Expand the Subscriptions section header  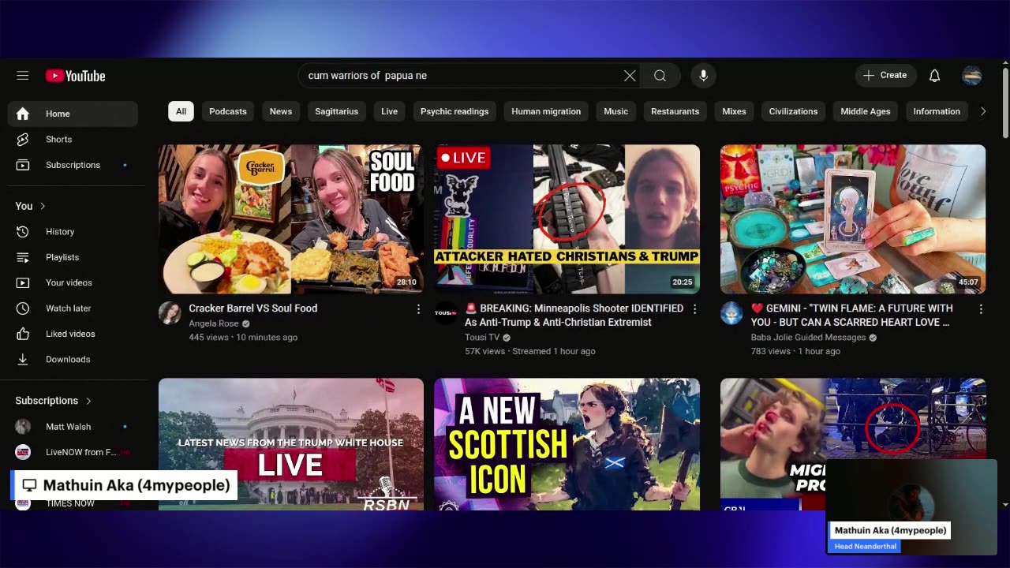[x=54, y=401]
